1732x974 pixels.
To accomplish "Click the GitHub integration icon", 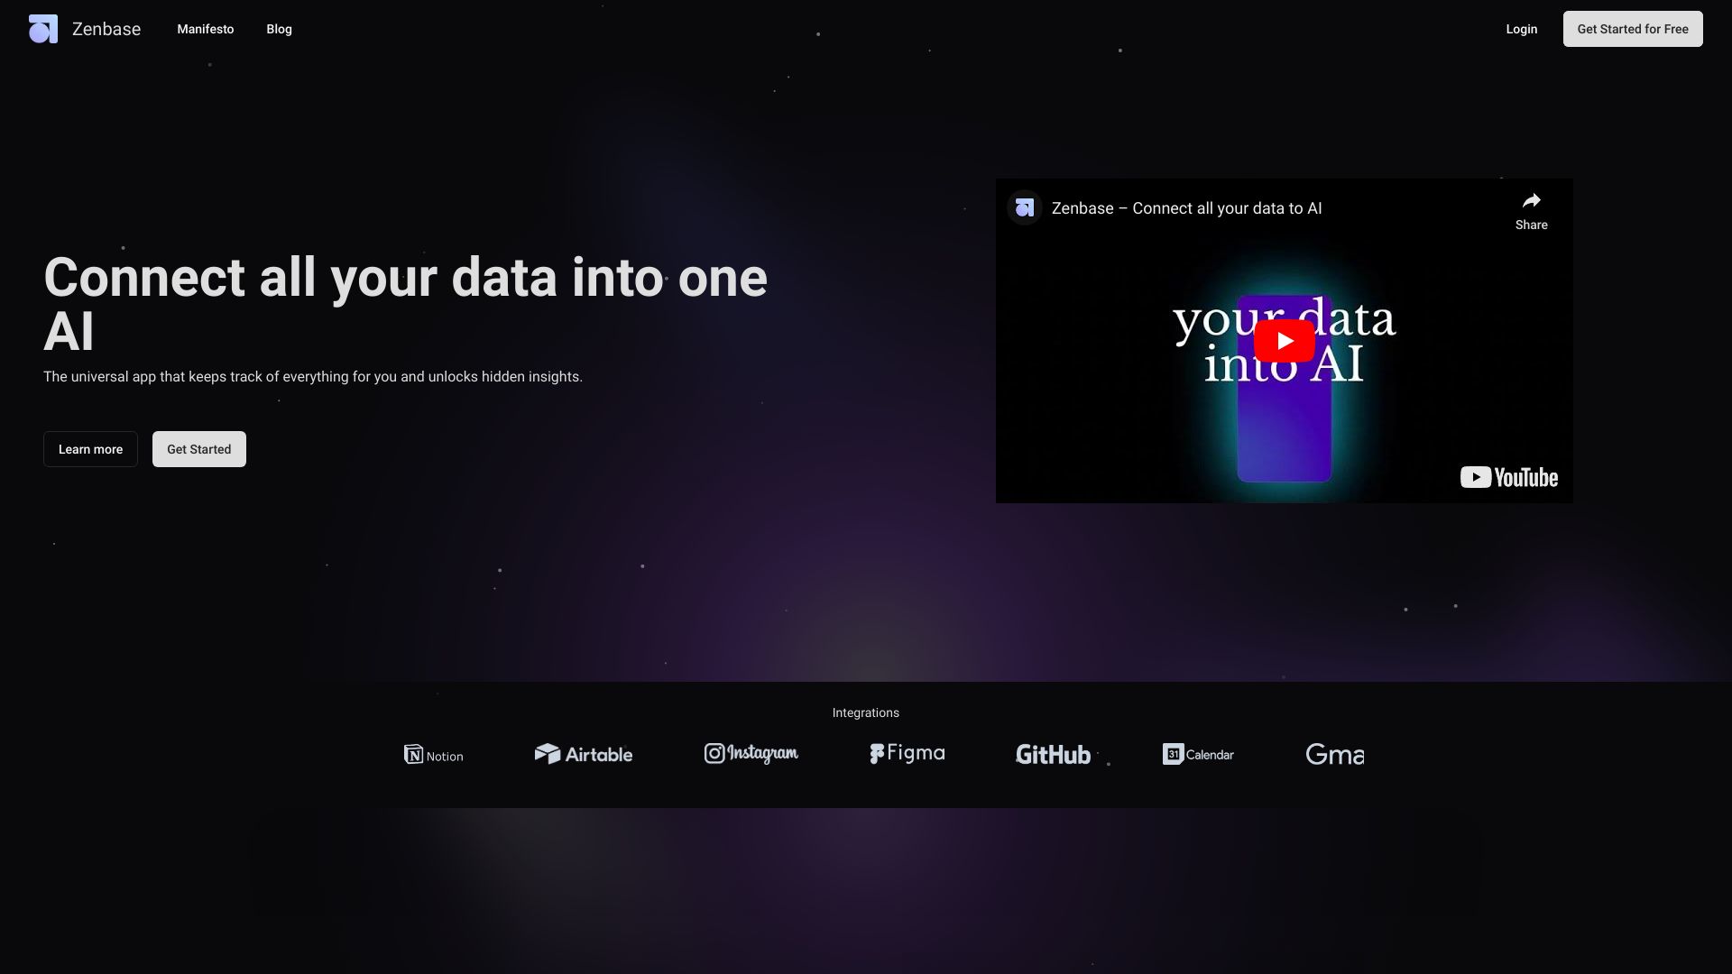I will click(x=1053, y=753).
